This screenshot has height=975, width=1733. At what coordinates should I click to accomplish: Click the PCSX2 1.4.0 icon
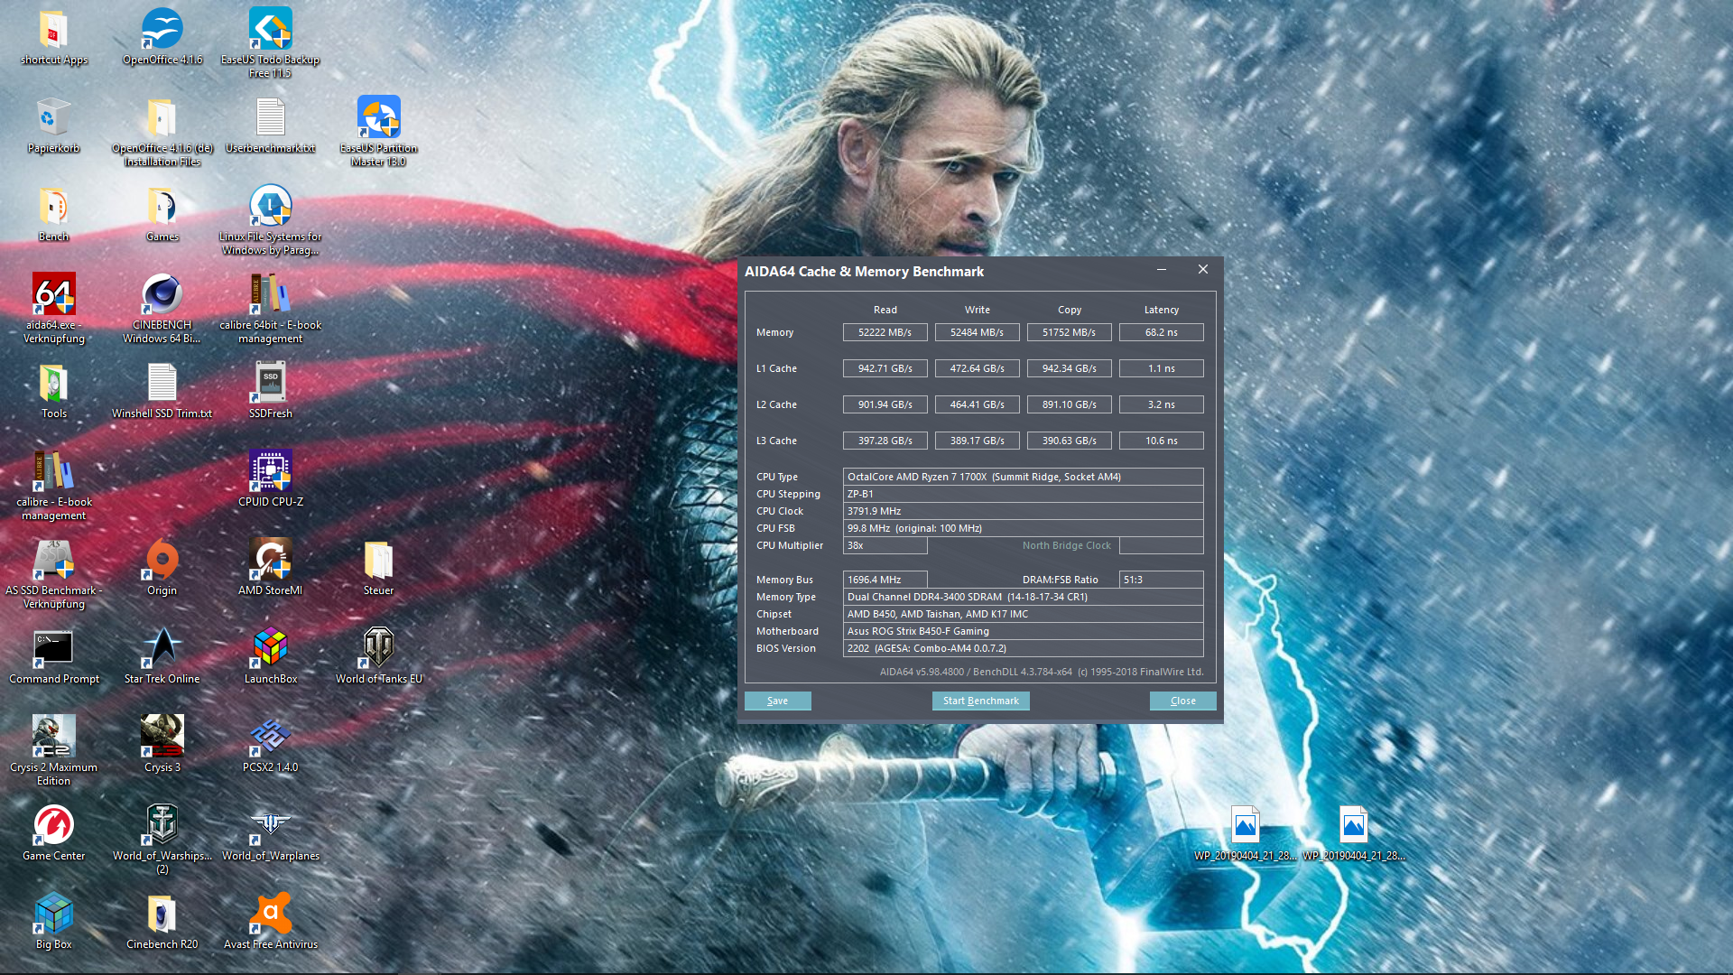pyautogui.click(x=270, y=738)
